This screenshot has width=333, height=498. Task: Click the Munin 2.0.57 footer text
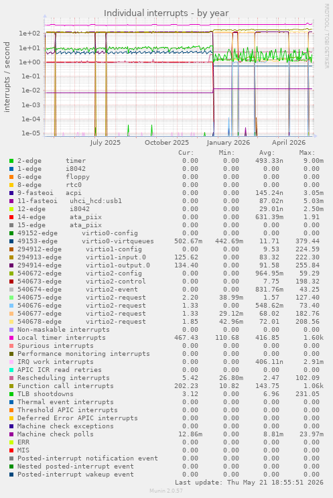pos(166,491)
